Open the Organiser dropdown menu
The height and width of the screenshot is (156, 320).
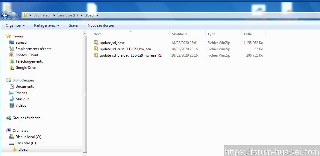pos(15,25)
